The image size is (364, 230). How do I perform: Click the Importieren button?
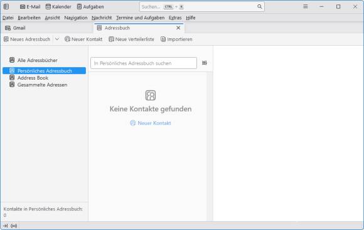click(176, 39)
